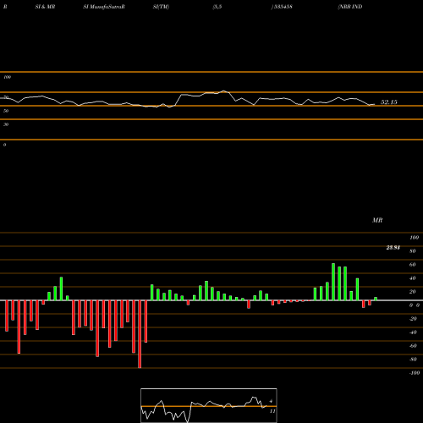This screenshot has width=423, height=423.
Task: Click the RSI current value '52.15'
Action: pyautogui.click(x=389, y=102)
